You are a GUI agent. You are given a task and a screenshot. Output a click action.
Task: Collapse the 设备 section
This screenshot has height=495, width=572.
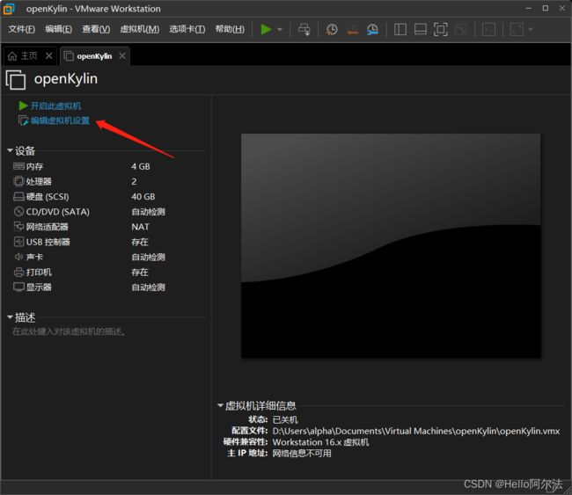coord(10,150)
